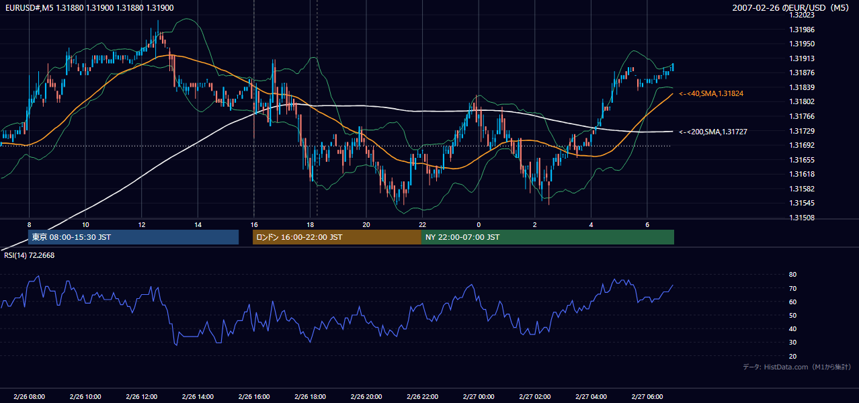Click price axis value 1.31582
This screenshot has width=859, height=403.
click(x=802, y=189)
